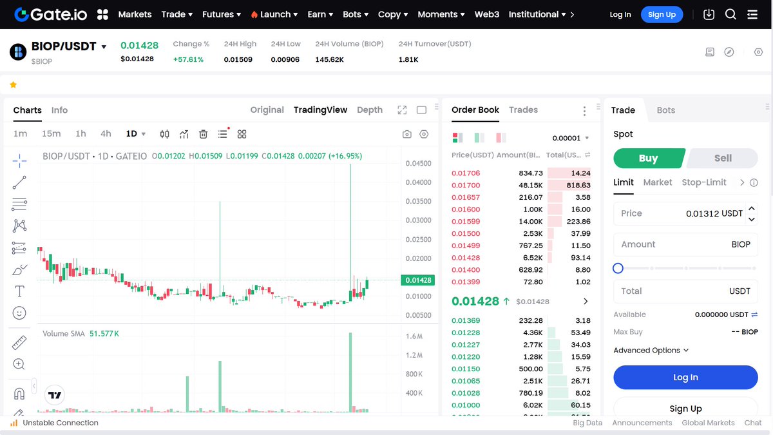This screenshot has width=773, height=435.
Task: Select the trend line drawing tool
Action: (19, 182)
